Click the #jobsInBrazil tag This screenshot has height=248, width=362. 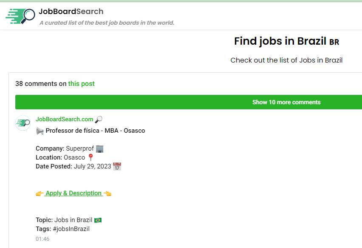click(x=72, y=229)
